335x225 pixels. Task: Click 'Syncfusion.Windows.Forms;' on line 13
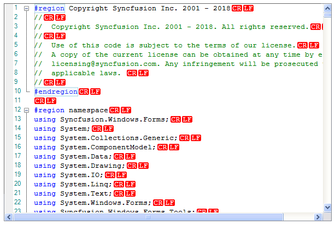(114, 119)
